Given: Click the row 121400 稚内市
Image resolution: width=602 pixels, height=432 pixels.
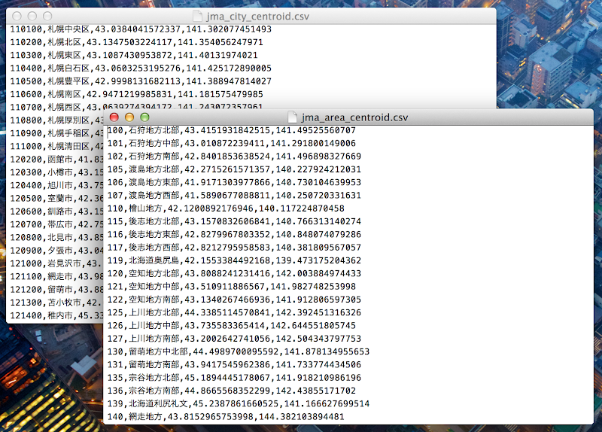Looking at the screenshot, I should coord(56,315).
